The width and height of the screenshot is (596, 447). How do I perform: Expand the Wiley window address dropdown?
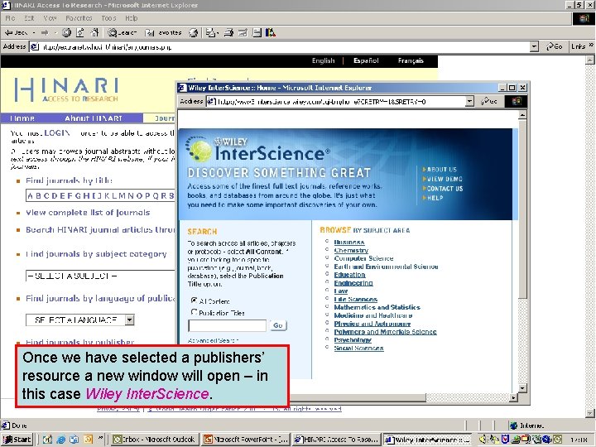pos(470,101)
